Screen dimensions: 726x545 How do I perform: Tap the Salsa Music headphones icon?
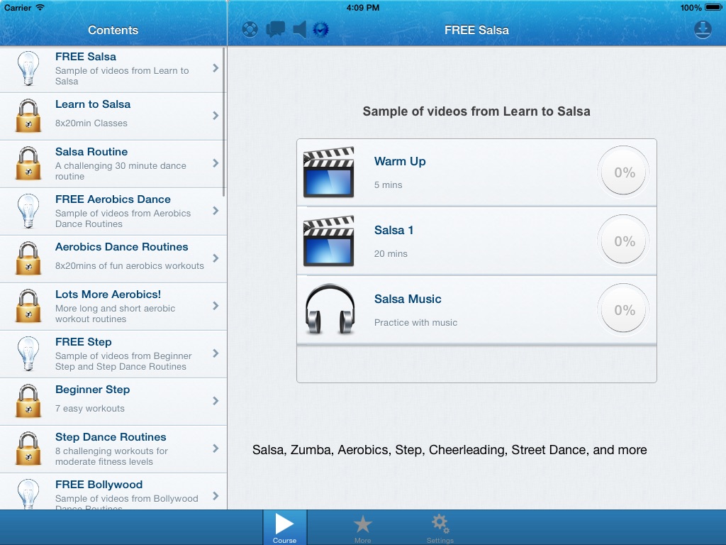(329, 309)
